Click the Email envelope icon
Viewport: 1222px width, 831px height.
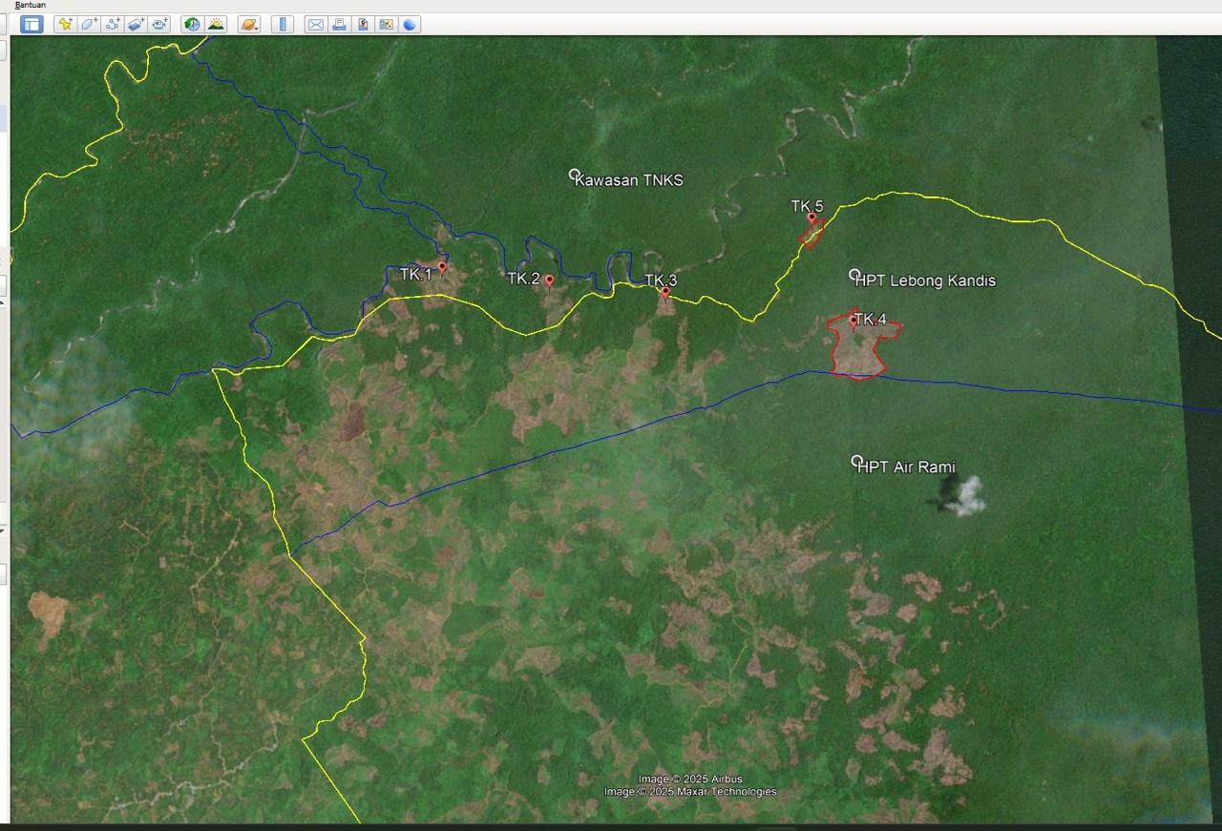315,25
